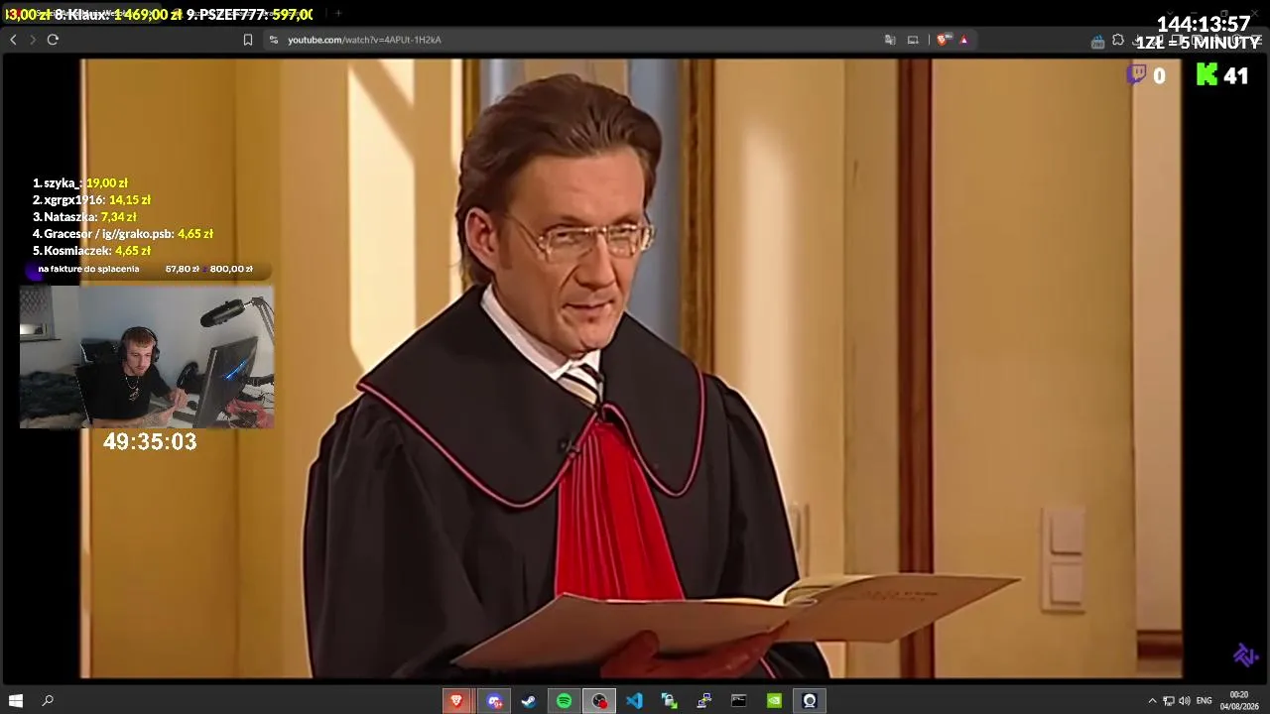The height and width of the screenshot is (714, 1270).
Task: Open Discord from the taskbar
Action: [493, 701]
